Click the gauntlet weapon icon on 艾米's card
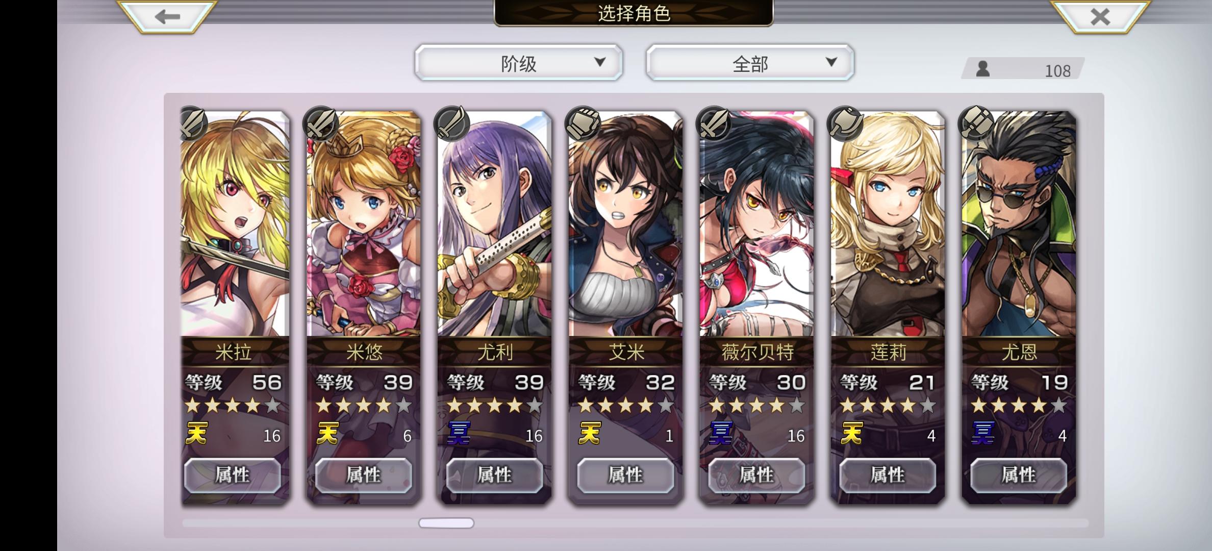This screenshot has height=551, width=1212. tap(582, 123)
